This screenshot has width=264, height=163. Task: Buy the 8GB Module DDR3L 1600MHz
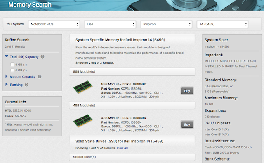[x=187, y=91]
